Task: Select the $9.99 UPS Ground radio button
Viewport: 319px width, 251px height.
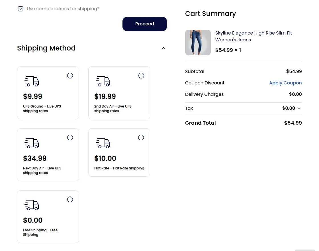Action: click(x=70, y=76)
